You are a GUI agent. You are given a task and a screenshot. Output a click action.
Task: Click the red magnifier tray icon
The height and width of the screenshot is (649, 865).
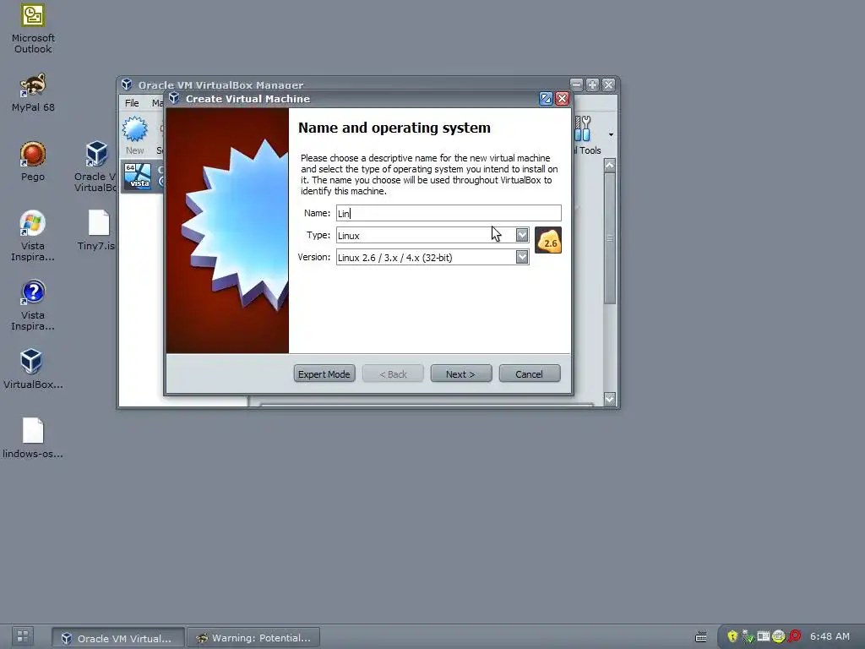pos(794,636)
